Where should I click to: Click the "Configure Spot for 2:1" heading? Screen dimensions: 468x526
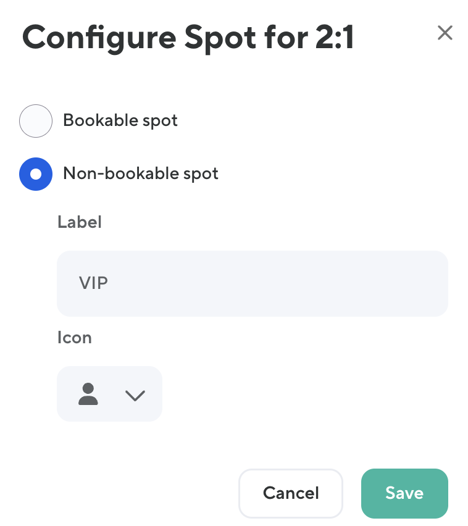pyautogui.click(x=188, y=38)
